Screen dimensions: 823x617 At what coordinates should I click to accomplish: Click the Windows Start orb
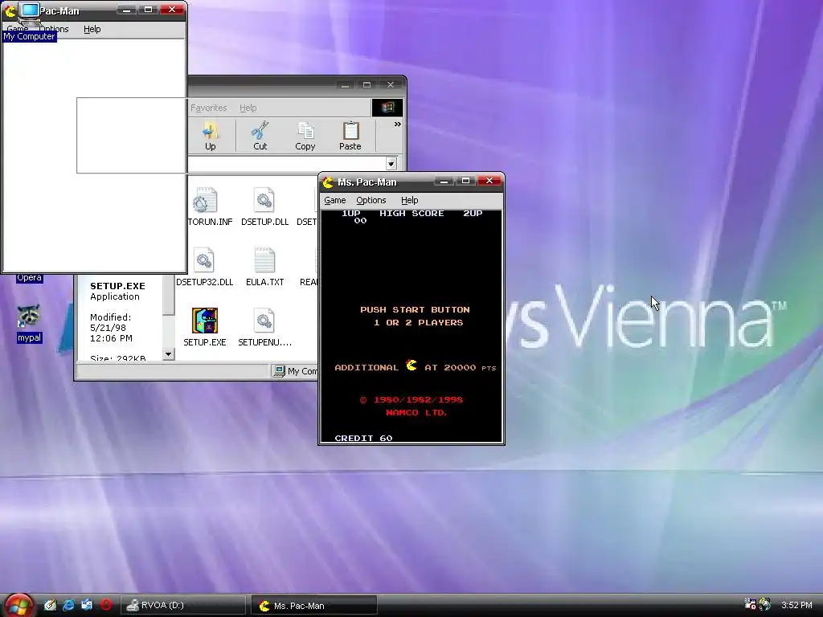(x=19, y=605)
